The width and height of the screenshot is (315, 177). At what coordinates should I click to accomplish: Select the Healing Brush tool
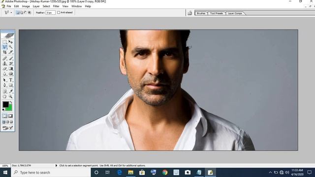tap(5, 59)
